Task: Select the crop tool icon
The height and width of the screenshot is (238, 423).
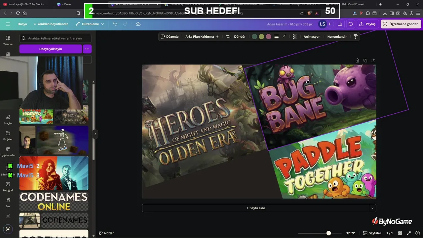Action: (228, 37)
